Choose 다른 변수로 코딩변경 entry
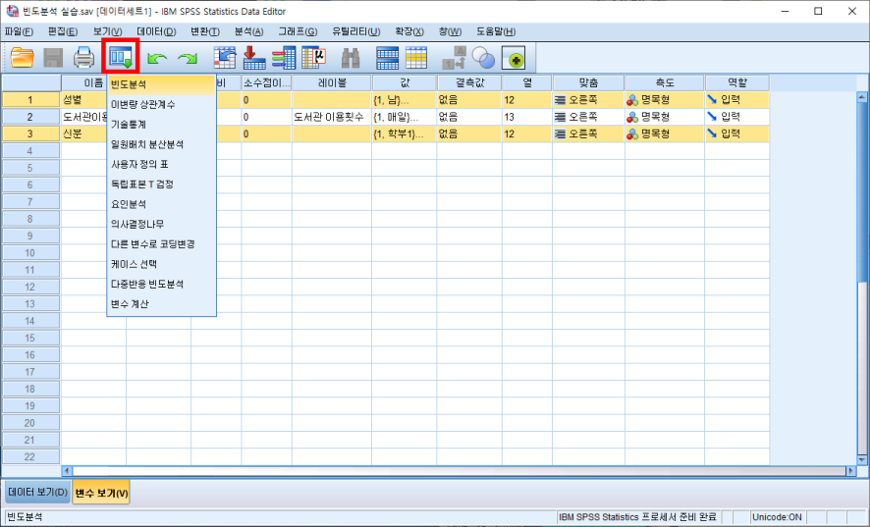 [x=161, y=244]
